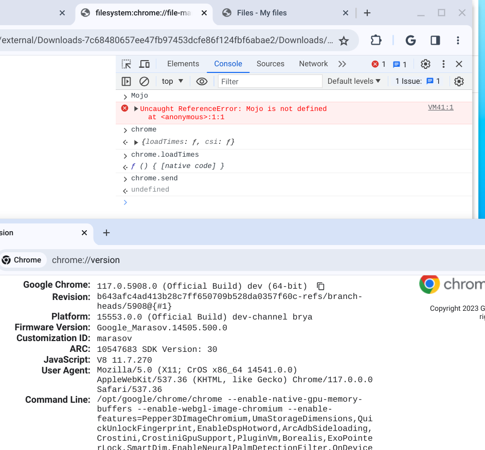Open the Default levels dropdown
Image resolution: width=485 pixels, height=450 pixels.
pyautogui.click(x=354, y=81)
